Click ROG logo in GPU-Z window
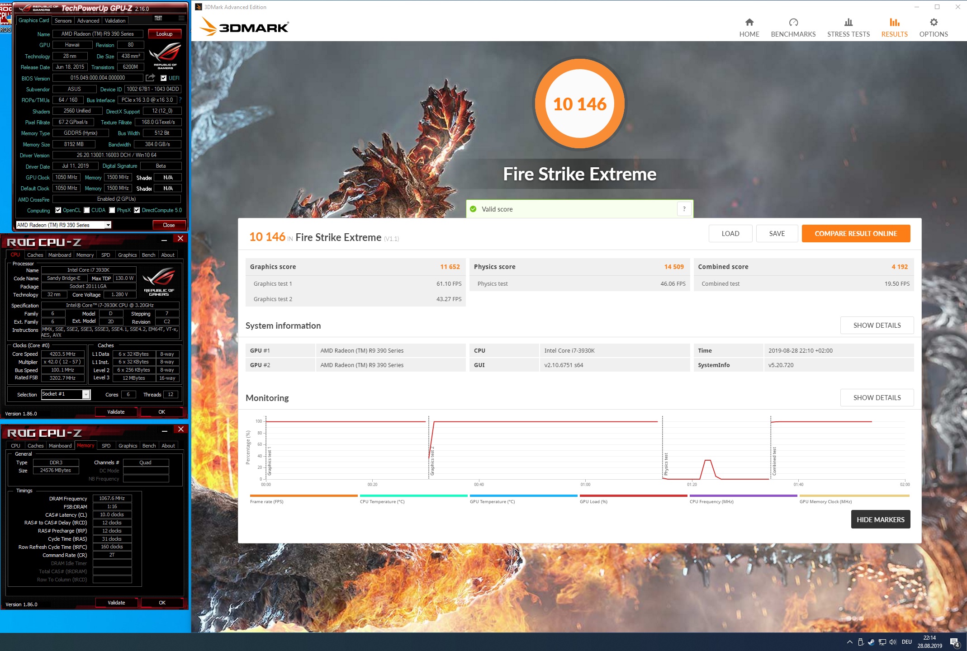The width and height of the screenshot is (967, 651). (165, 56)
